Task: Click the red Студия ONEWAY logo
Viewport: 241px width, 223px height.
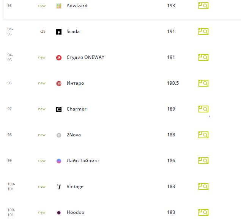Action: (59, 57)
